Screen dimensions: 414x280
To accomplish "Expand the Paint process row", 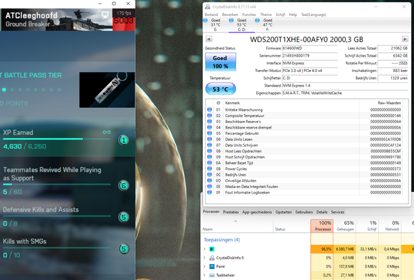I will point(204,266).
